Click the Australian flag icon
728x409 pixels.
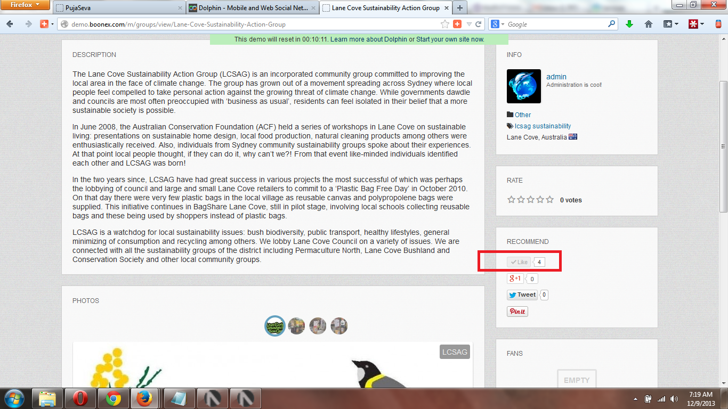pos(573,137)
